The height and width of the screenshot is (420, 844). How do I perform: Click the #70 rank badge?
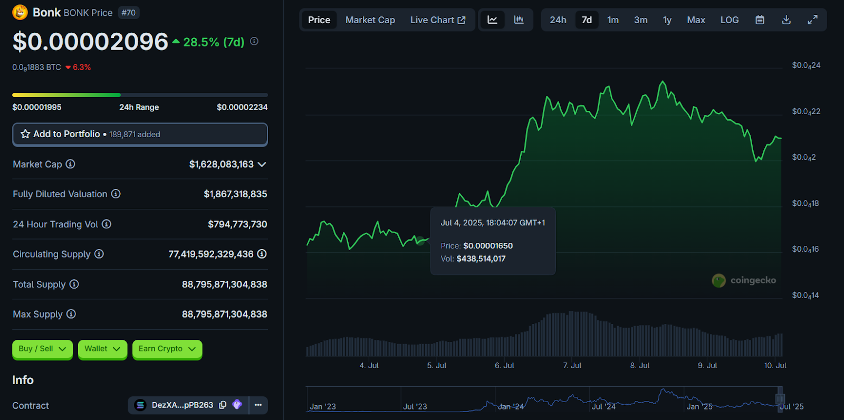tap(129, 13)
